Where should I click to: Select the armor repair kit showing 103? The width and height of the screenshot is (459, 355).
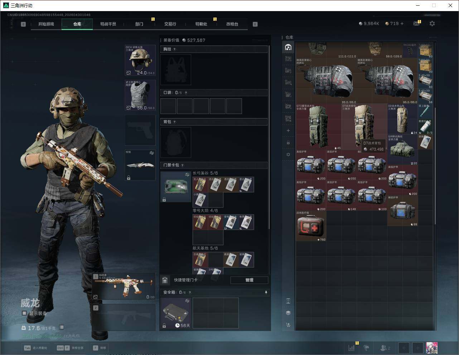[x=372, y=195]
